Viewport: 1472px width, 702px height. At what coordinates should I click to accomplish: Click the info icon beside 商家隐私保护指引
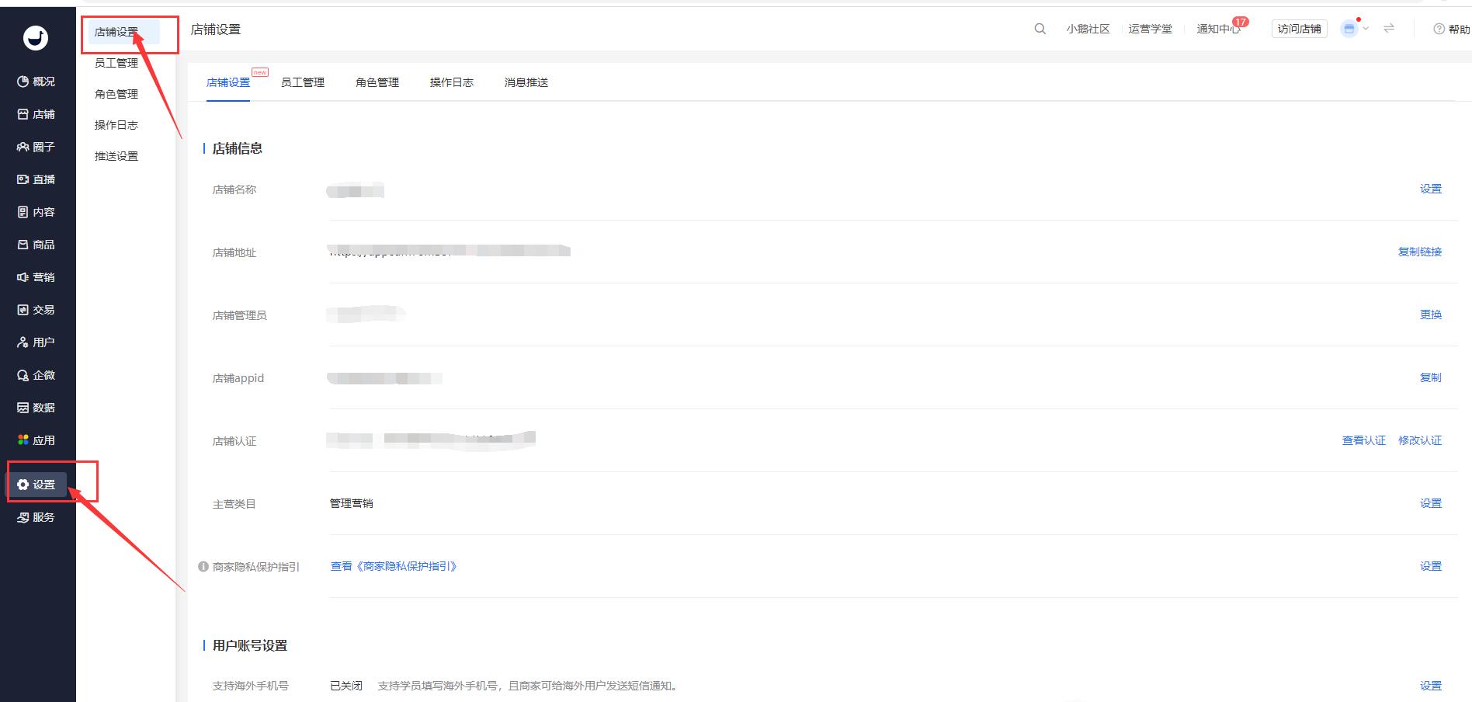click(x=203, y=567)
